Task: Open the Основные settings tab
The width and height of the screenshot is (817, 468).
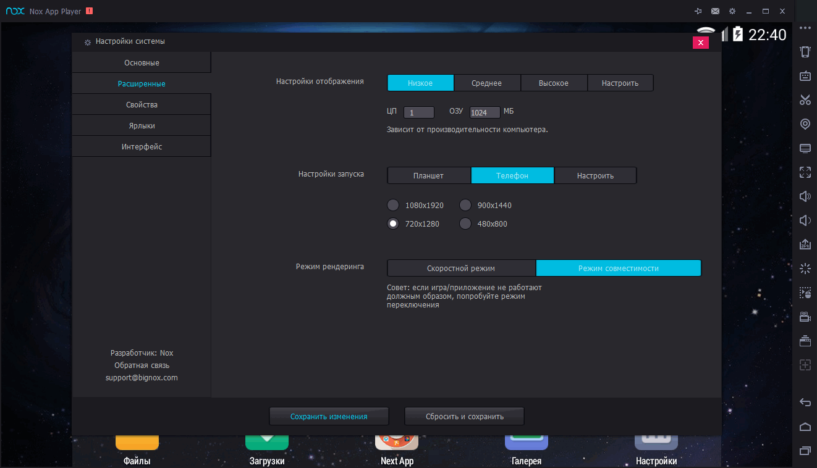Action: pyautogui.click(x=142, y=62)
